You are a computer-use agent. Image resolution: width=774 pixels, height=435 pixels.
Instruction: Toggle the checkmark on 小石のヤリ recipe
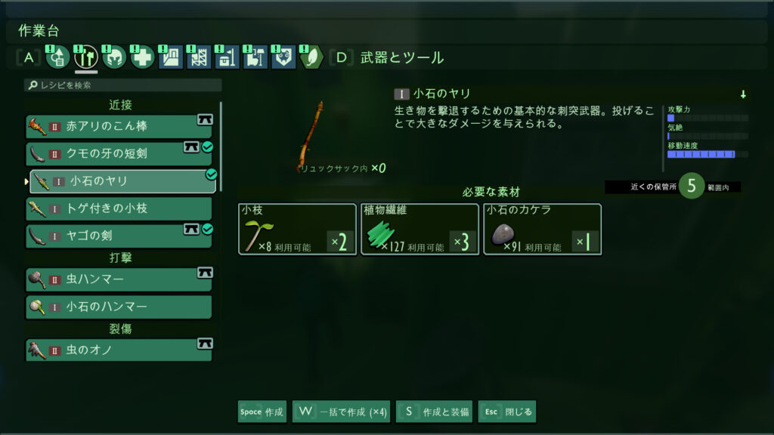tap(212, 174)
